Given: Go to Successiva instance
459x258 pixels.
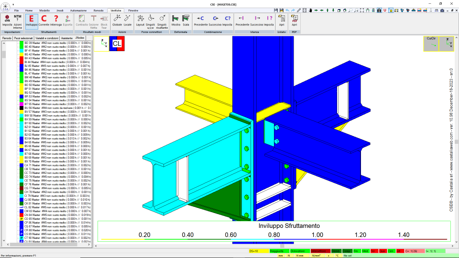Looking at the screenshot, I should (x=257, y=21).
